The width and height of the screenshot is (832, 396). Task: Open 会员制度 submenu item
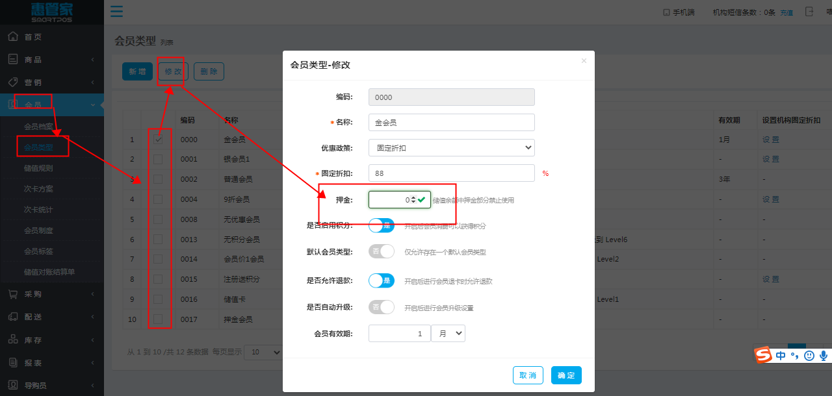(38, 230)
